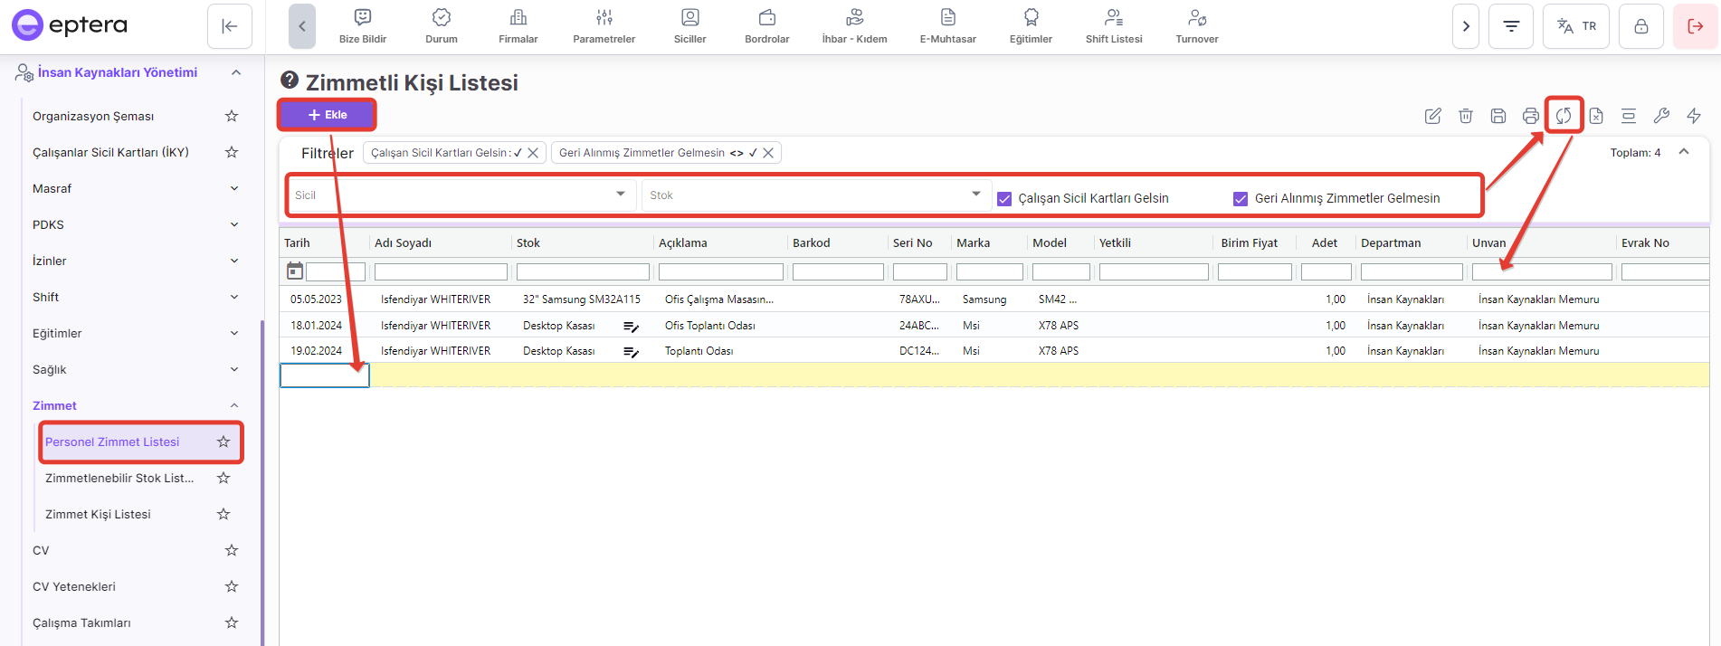Remove the Geri Alınmış Zimmetler filter chip

[768, 153]
